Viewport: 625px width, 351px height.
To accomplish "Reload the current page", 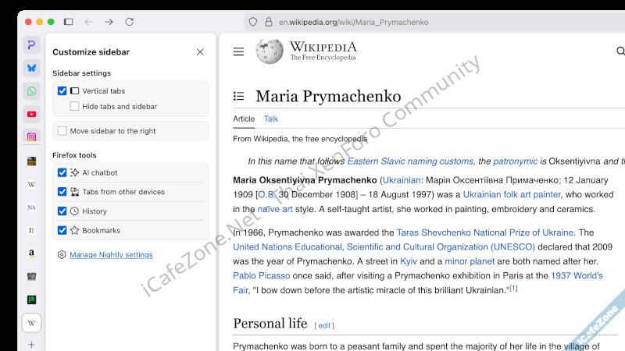I will click(129, 22).
